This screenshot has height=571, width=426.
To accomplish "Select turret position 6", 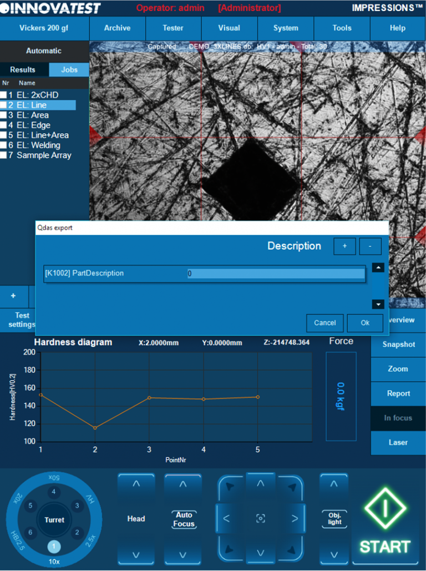I will (30, 532).
